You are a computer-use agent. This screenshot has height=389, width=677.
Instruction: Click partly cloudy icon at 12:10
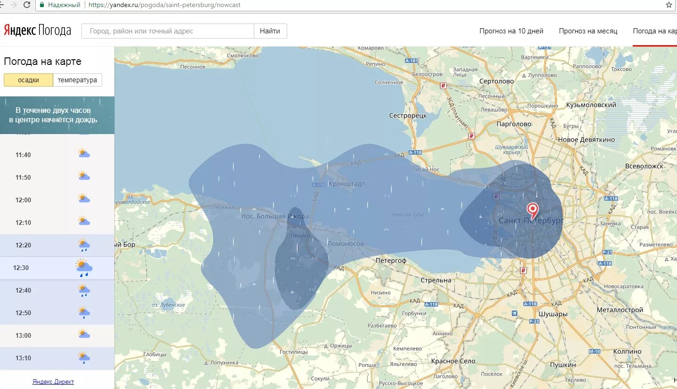click(84, 221)
